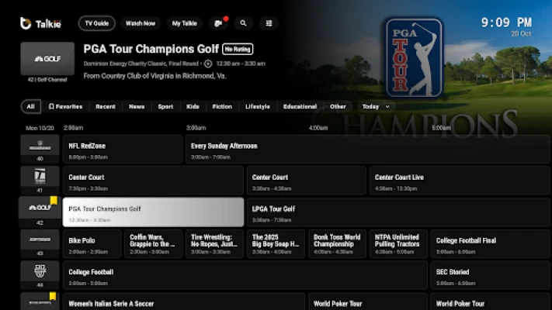The height and width of the screenshot is (310, 552).
Task: Expand the Today date dropdown
Action: [x=376, y=107]
